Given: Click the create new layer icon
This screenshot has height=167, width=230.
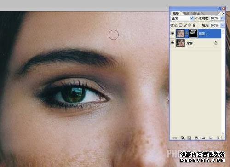Looking at the screenshot, I should tap(211, 138).
